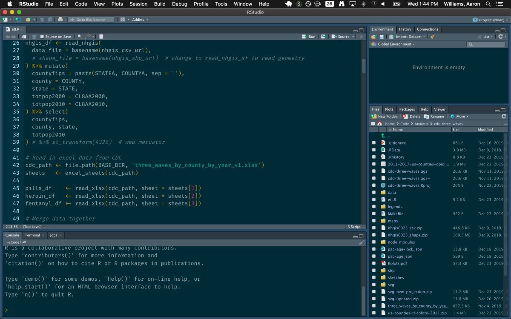The width and height of the screenshot is (511, 319).
Task: Click the print icon in main toolbar
Action: (60, 20)
